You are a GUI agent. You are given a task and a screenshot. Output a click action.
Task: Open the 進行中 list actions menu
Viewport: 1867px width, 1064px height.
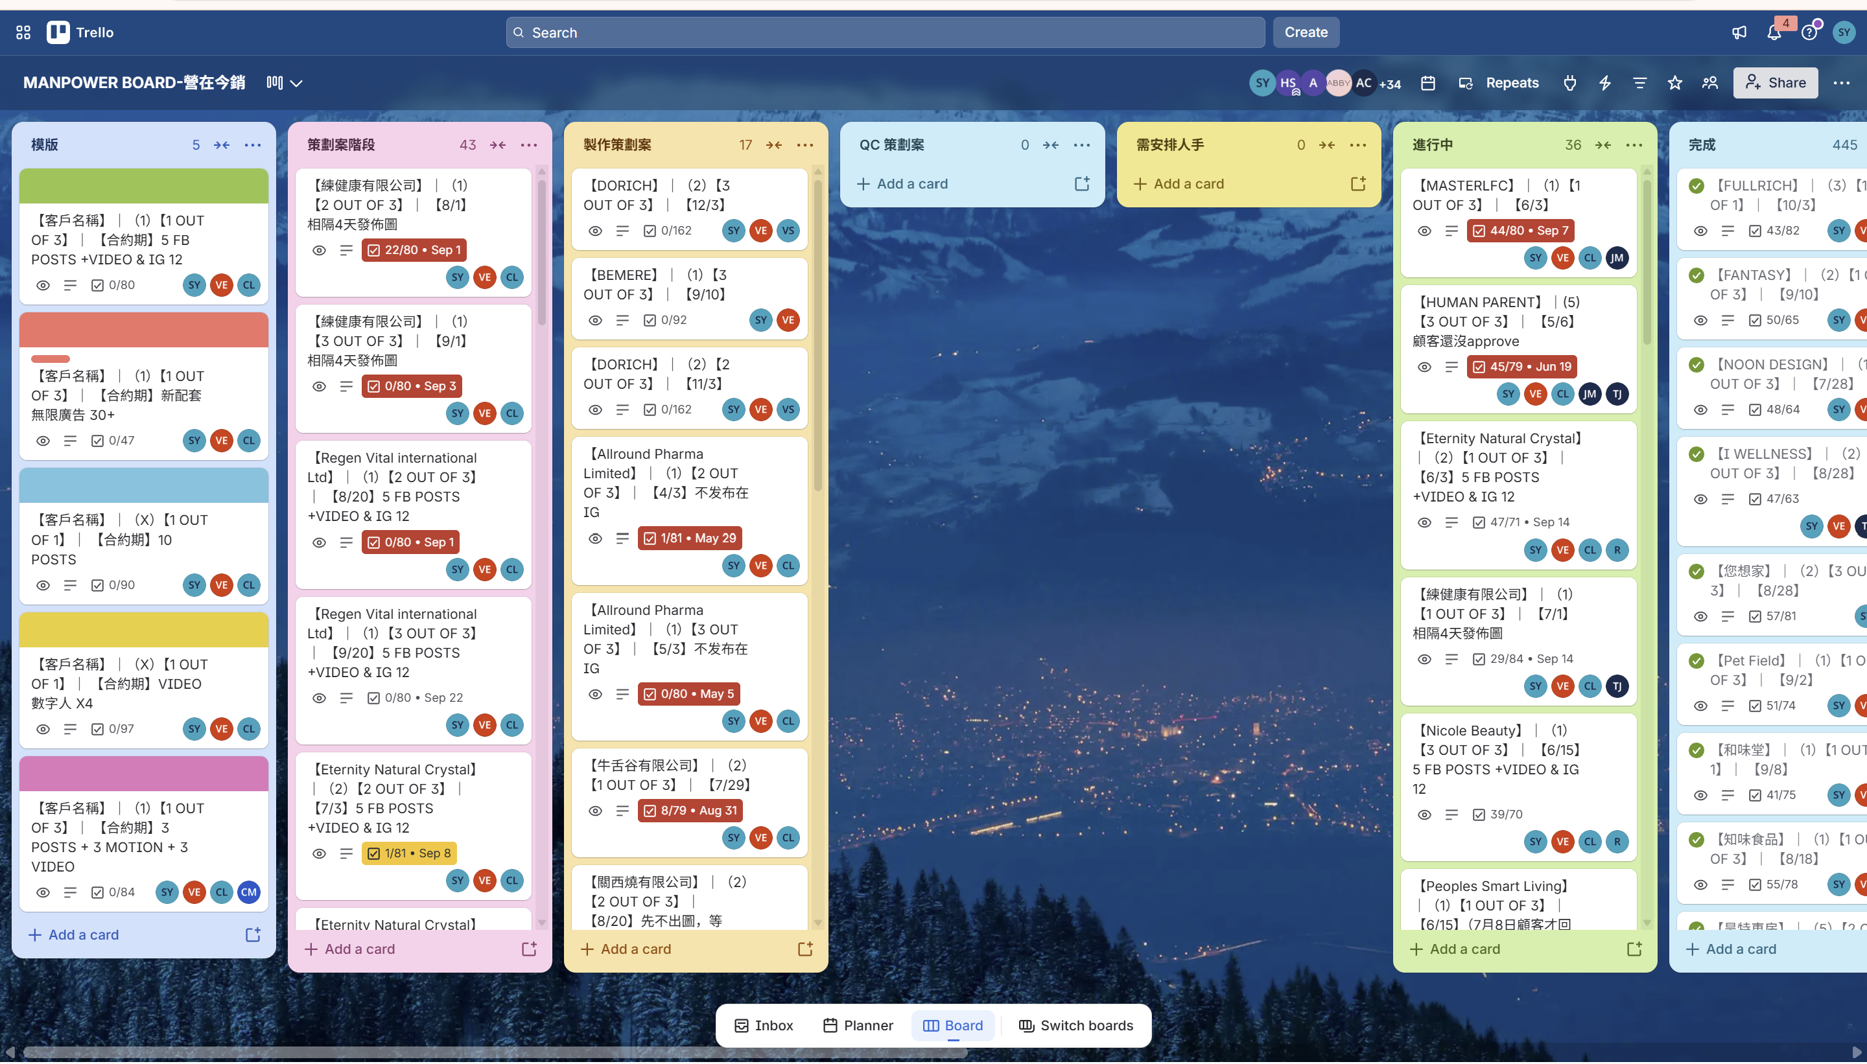coord(1634,145)
